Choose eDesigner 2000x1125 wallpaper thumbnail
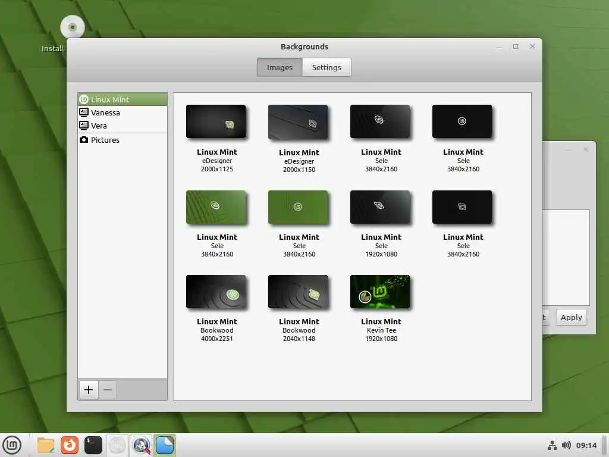 216,121
